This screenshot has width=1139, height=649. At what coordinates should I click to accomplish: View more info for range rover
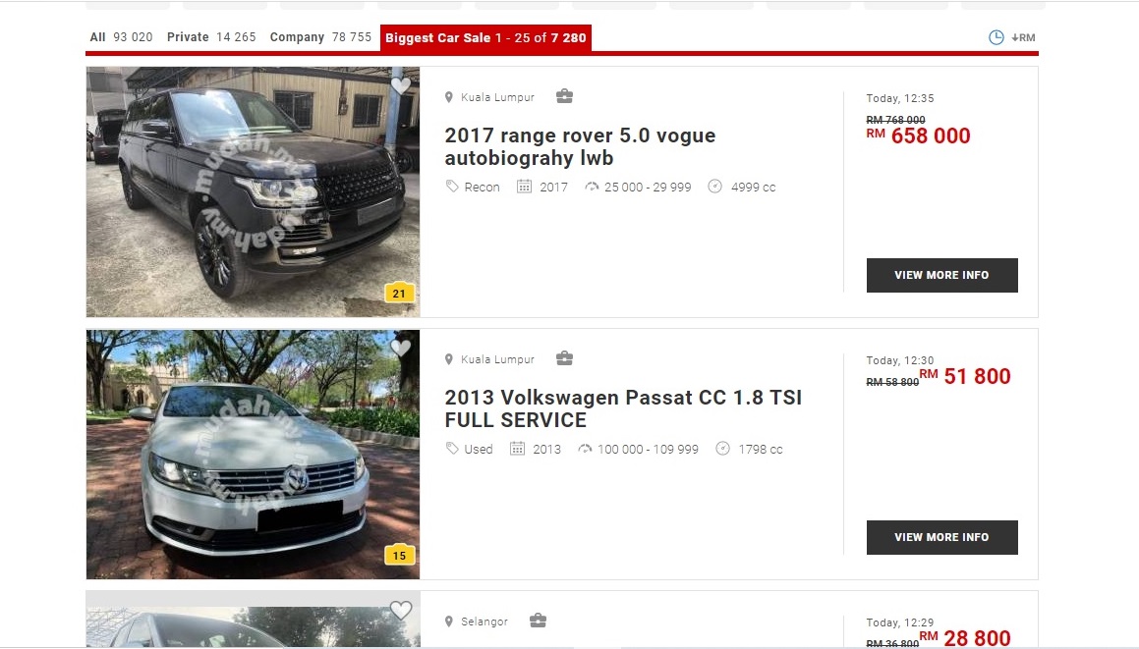coord(941,275)
